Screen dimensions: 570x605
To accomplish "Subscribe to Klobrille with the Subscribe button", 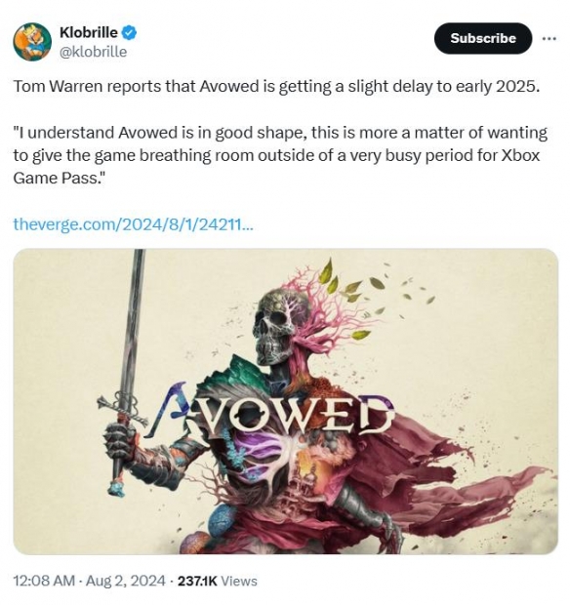I will click(x=483, y=38).
